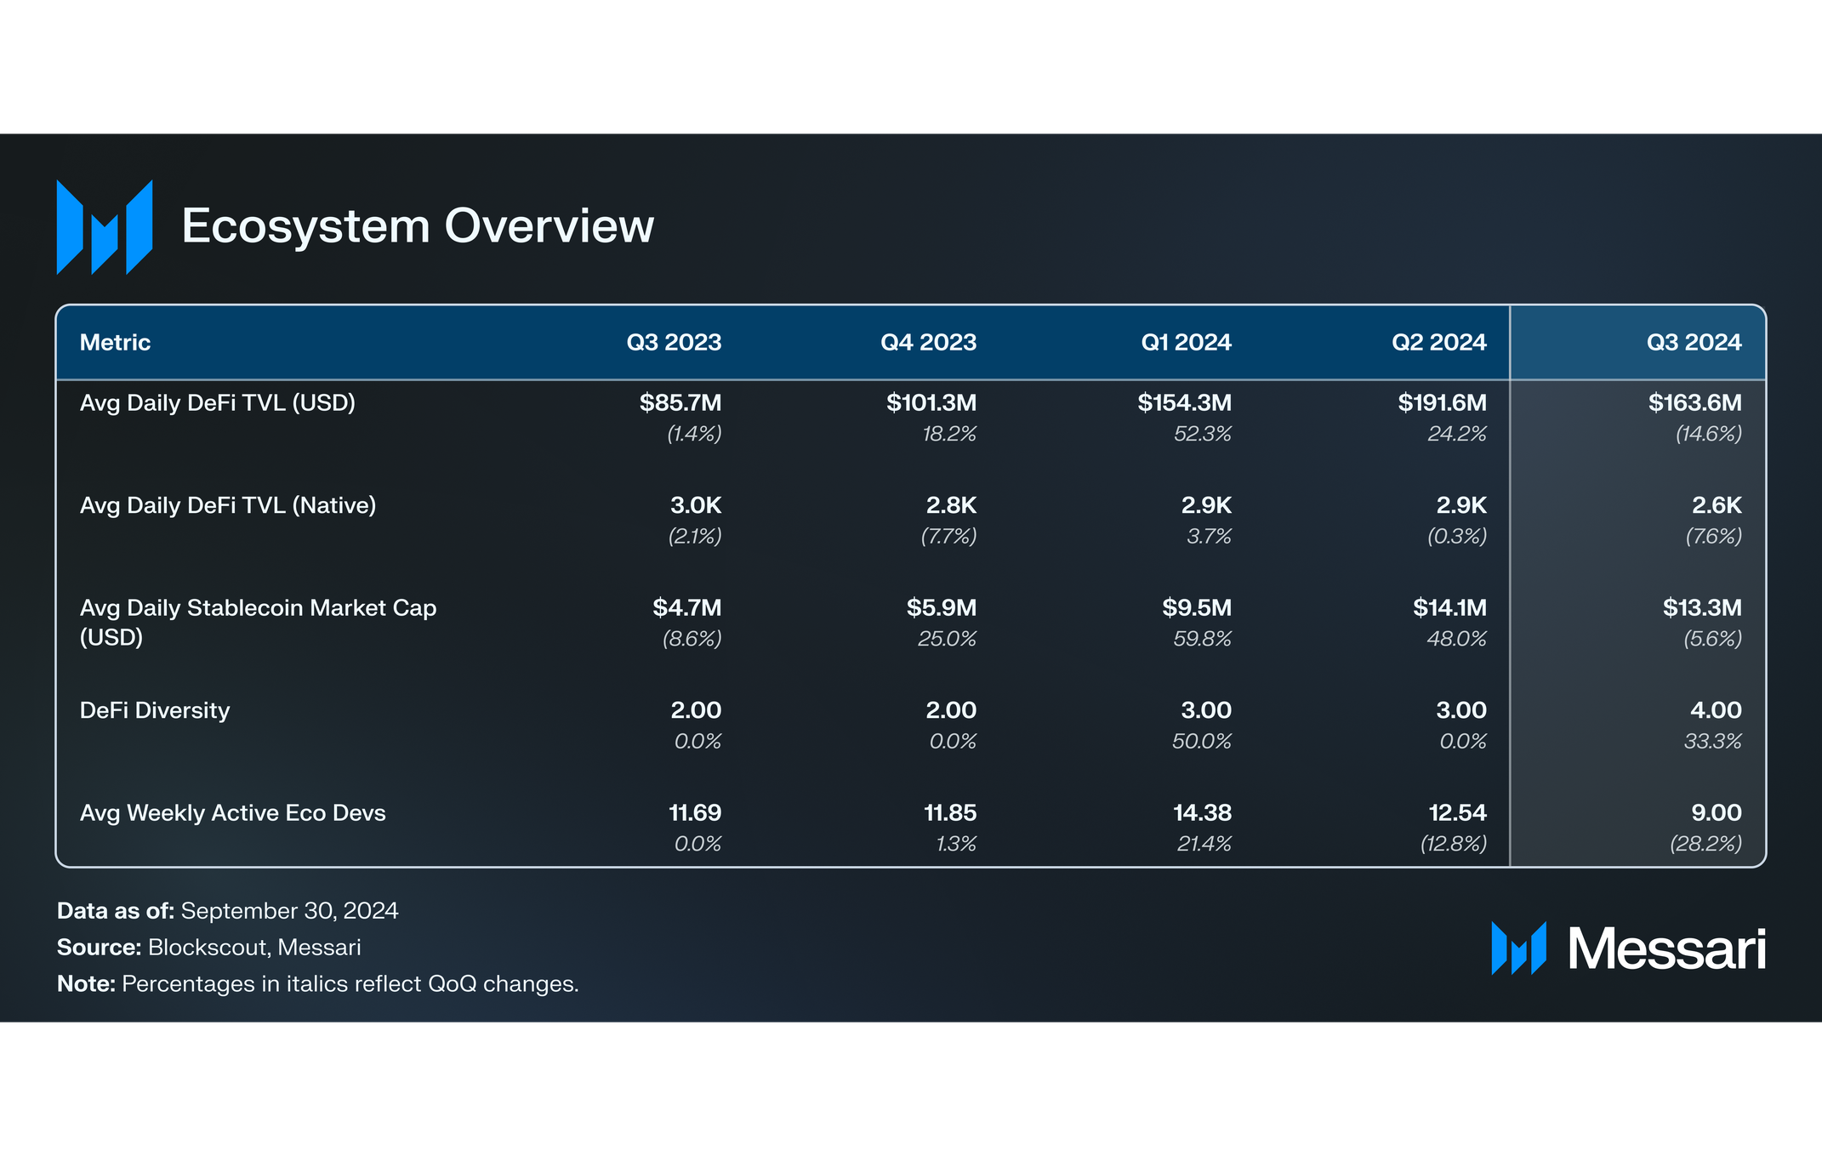Screen dimensions: 1822x1156
Task: Click the 11.69 active devs value
Action: tap(695, 813)
